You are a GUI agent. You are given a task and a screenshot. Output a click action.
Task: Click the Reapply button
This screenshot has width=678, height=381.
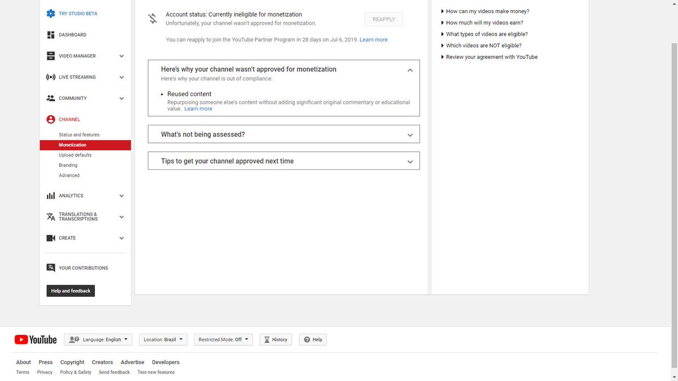[384, 19]
